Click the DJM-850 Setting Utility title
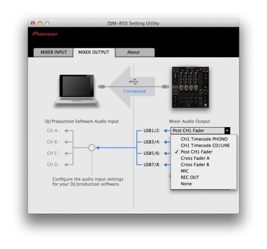This screenshot has height=249, width=267. pyautogui.click(x=133, y=24)
